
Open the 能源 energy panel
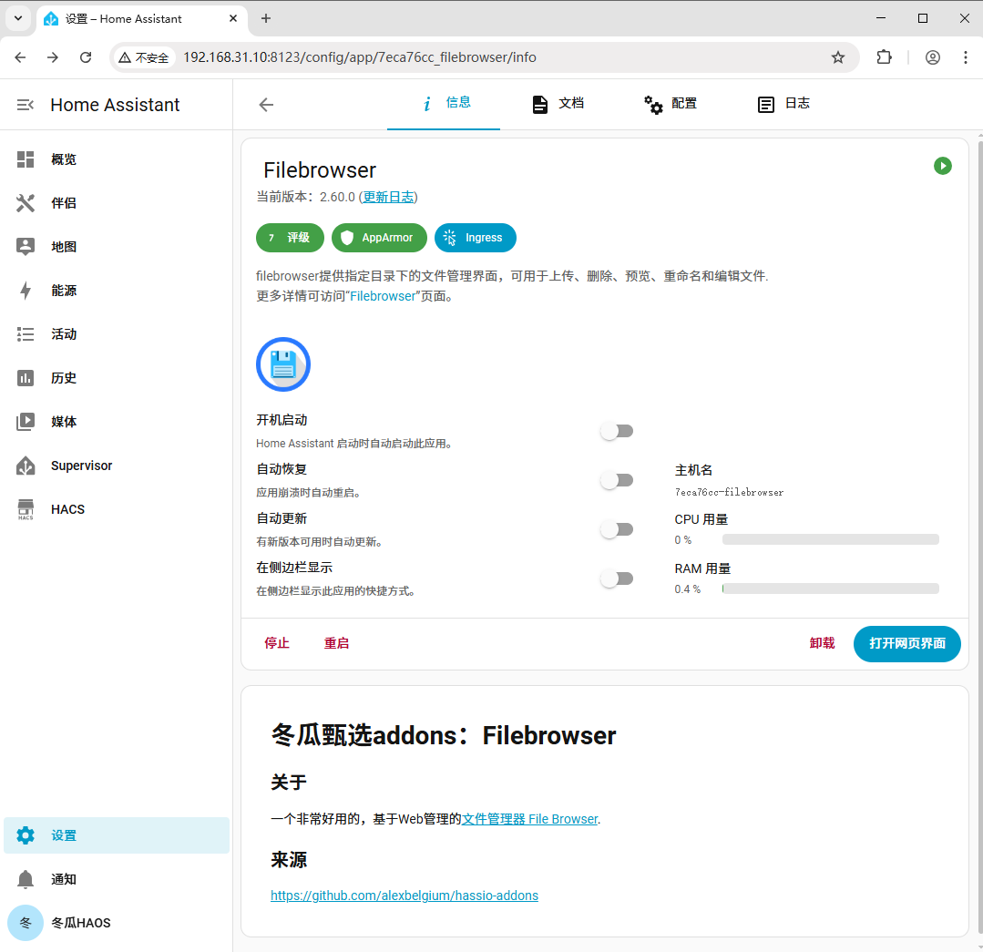[116, 291]
